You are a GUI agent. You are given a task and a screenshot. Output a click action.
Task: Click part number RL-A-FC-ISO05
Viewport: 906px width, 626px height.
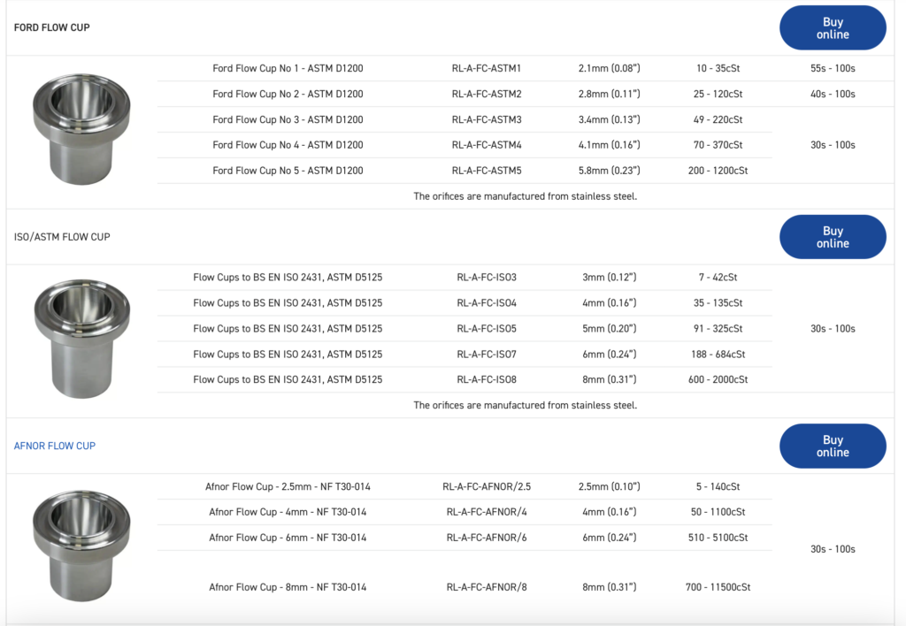(487, 329)
